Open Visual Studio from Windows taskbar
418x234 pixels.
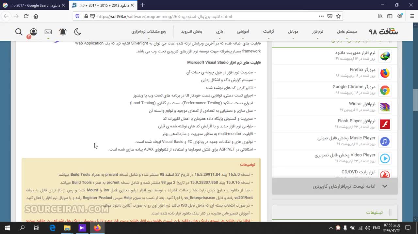(82, 228)
